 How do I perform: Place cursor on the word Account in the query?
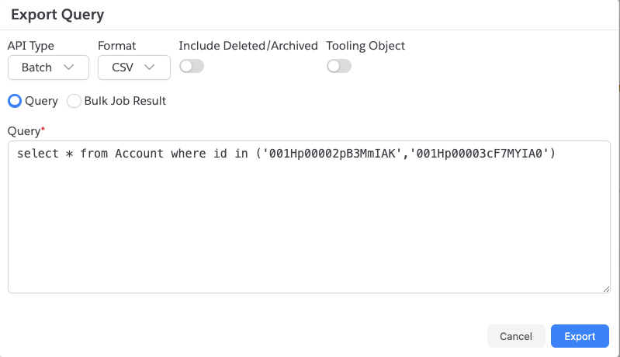click(x=139, y=154)
